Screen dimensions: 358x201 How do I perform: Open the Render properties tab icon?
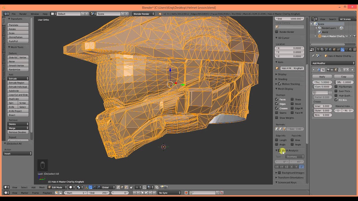(x=318, y=49)
